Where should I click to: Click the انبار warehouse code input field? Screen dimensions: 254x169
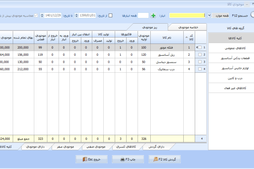point(143,16)
